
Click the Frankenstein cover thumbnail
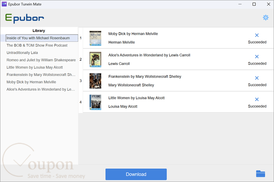coord(95,81)
